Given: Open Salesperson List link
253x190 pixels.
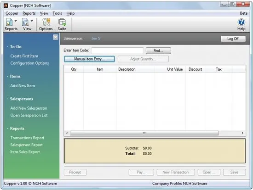Looking at the screenshot, I should [29, 115].
